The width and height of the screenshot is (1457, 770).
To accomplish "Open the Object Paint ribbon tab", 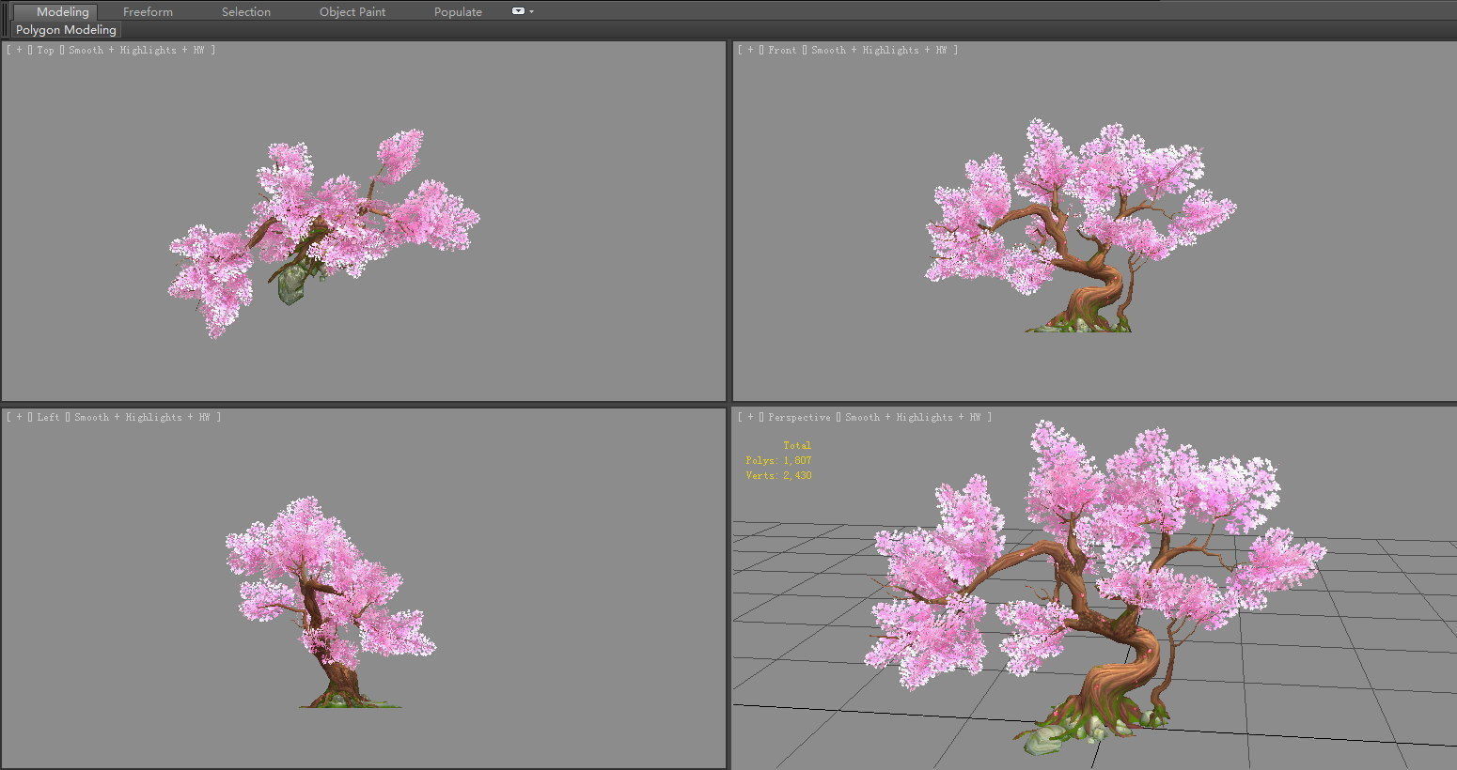I will click(x=352, y=11).
